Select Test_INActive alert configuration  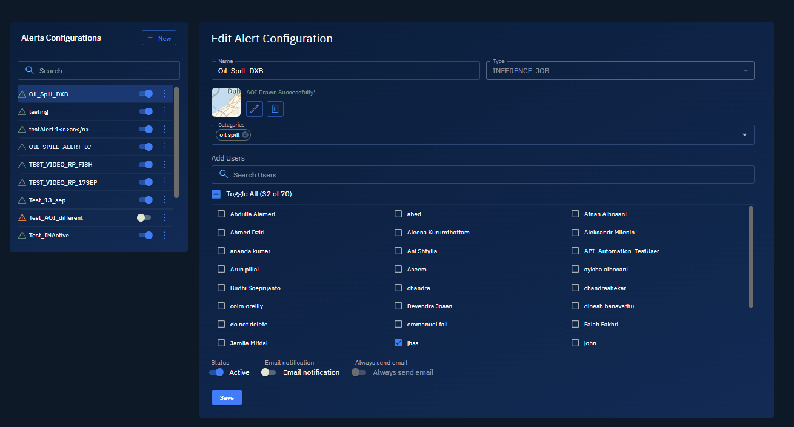(x=49, y=236)
